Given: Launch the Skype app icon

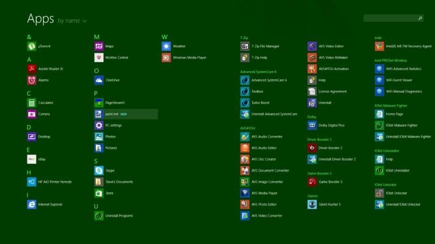Looking at the screenshot, I should pos(99,170).
